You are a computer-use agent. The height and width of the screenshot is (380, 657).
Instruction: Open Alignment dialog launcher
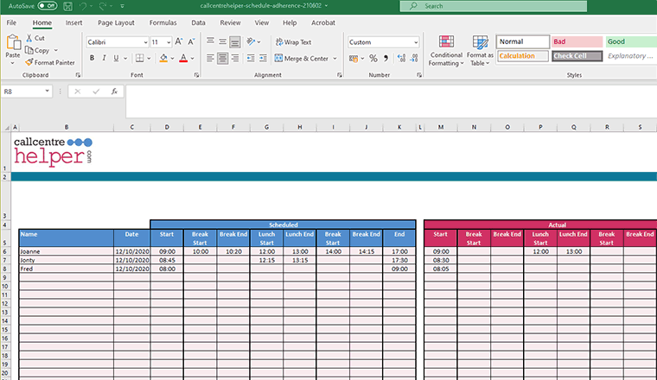tap(340, 75)
